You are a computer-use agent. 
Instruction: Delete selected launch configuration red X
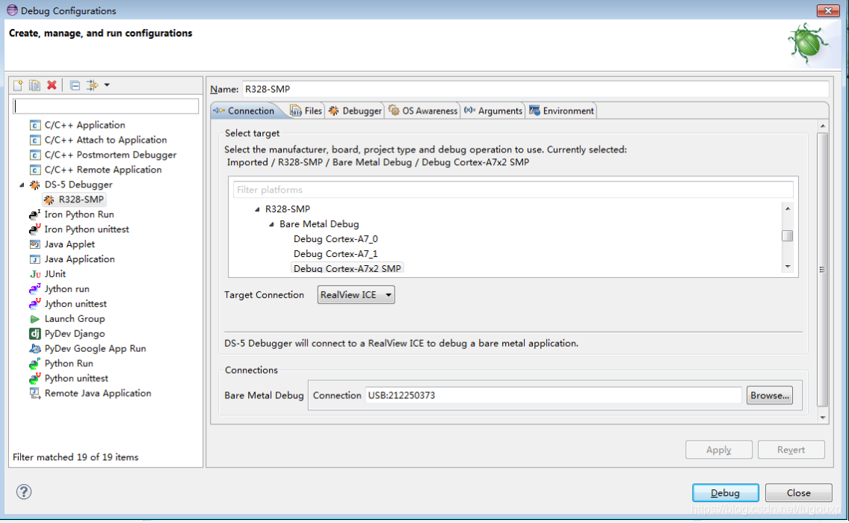[52, 85]
